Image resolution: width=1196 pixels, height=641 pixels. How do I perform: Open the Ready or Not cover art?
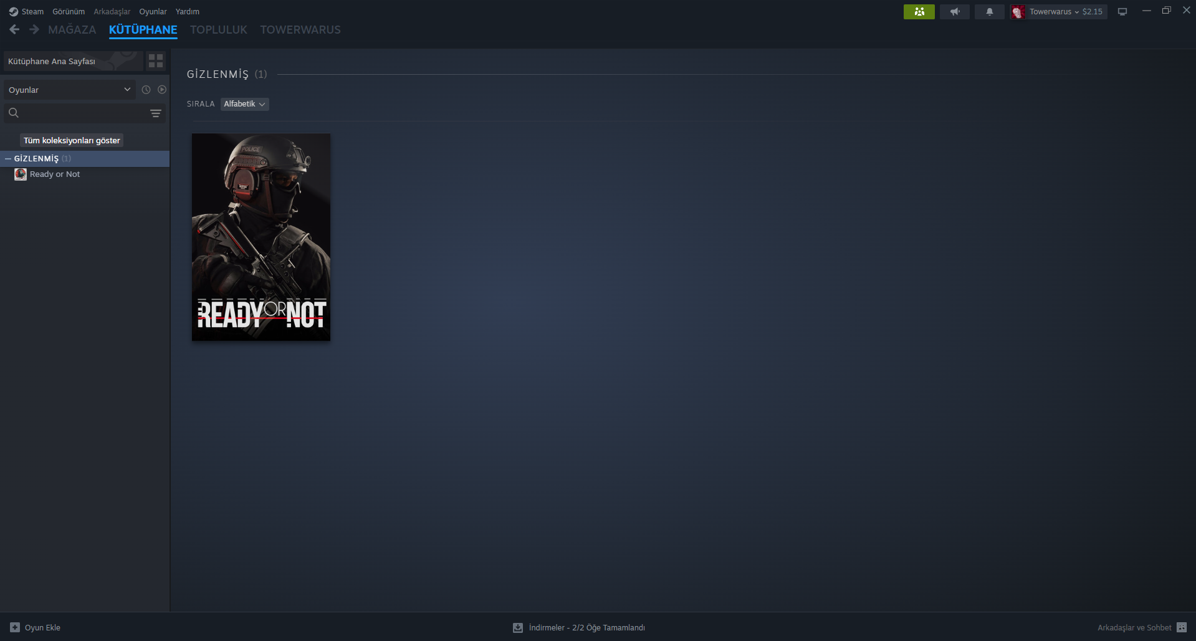(x=261, y=237)
